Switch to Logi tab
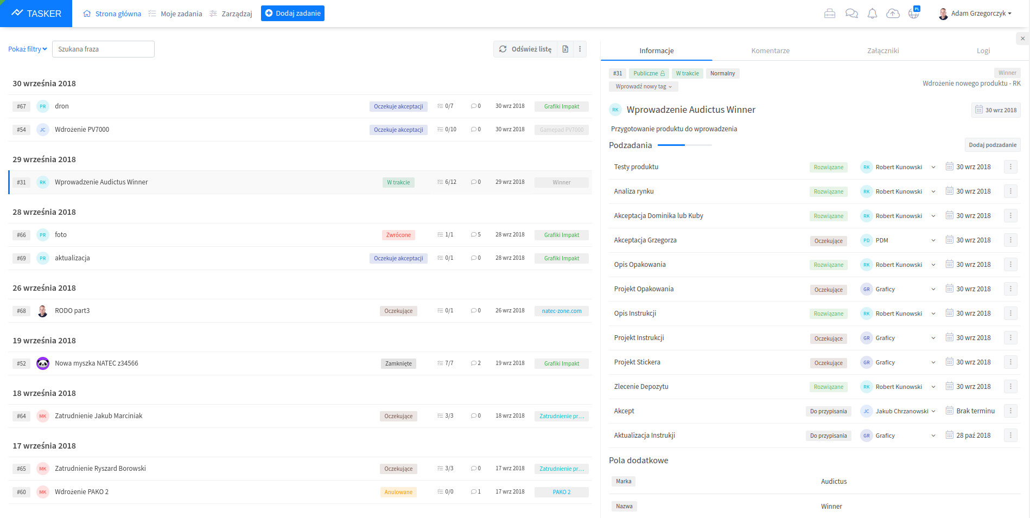 click(983, 51)
